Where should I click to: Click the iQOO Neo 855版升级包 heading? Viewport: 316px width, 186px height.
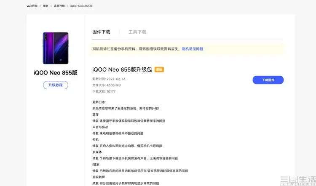[122, 70]
